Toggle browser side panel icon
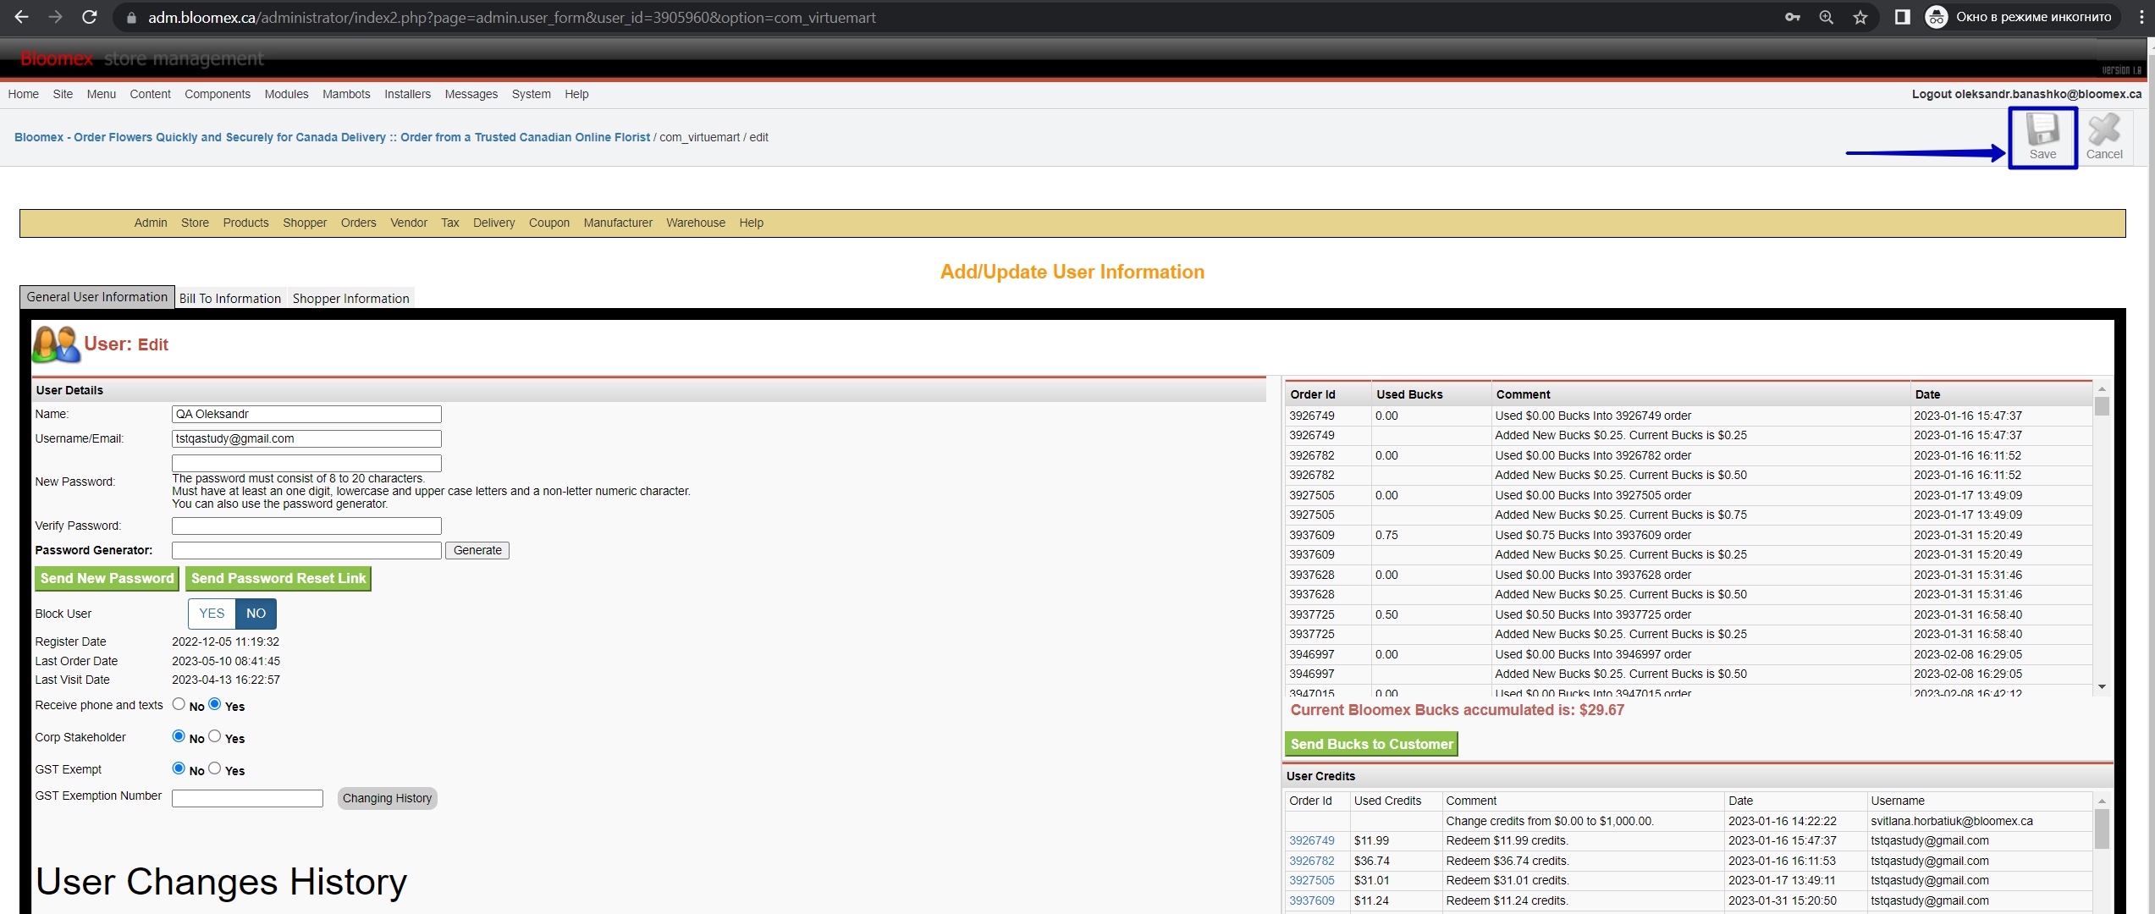 point(1902,17)
